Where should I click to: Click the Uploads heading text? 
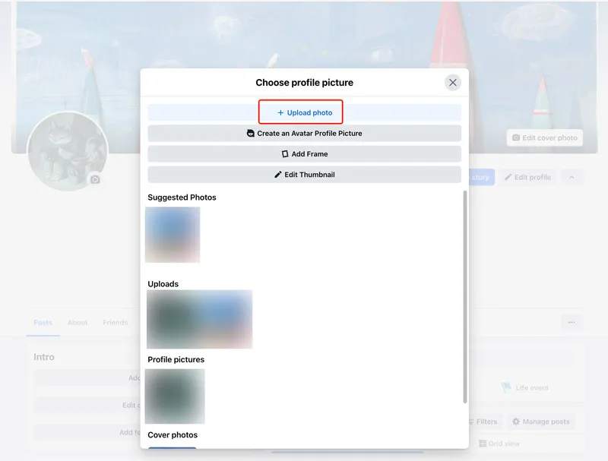tap(163, 284)
